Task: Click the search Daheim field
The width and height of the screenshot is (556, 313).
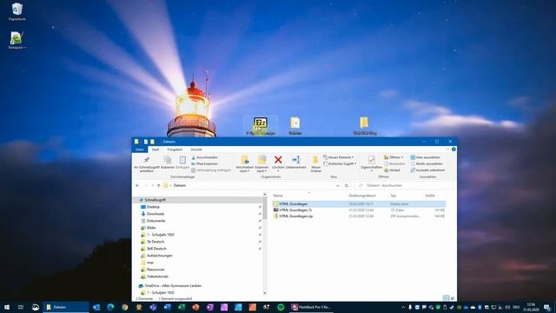Action: 404,185
